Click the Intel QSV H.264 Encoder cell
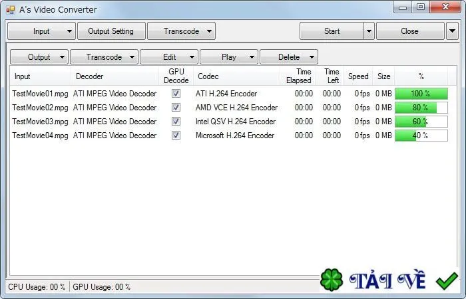The height and width of the screenshot is (299, 466). 236,122
